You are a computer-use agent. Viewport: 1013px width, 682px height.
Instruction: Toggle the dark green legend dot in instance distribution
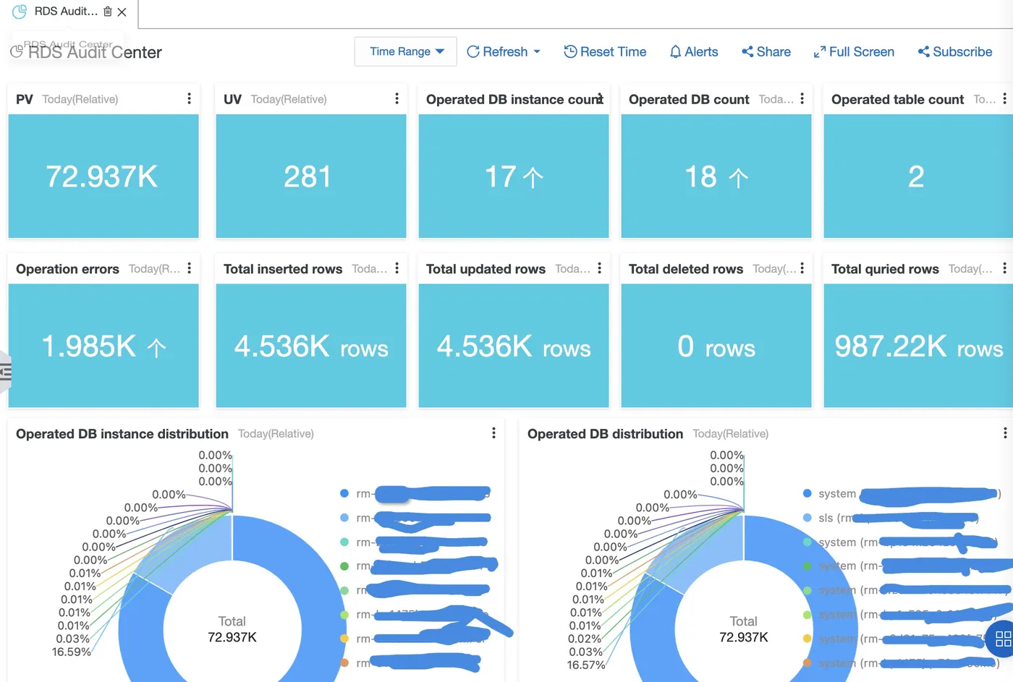(x=344, y=566)
